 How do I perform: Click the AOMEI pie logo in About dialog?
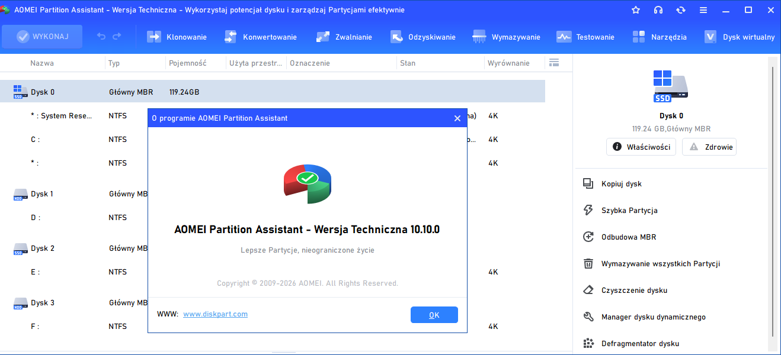click(x=307, y=184)
